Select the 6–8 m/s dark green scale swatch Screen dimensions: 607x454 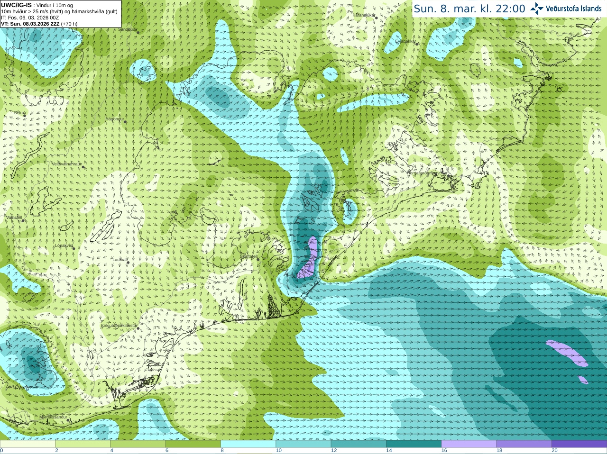193,444
